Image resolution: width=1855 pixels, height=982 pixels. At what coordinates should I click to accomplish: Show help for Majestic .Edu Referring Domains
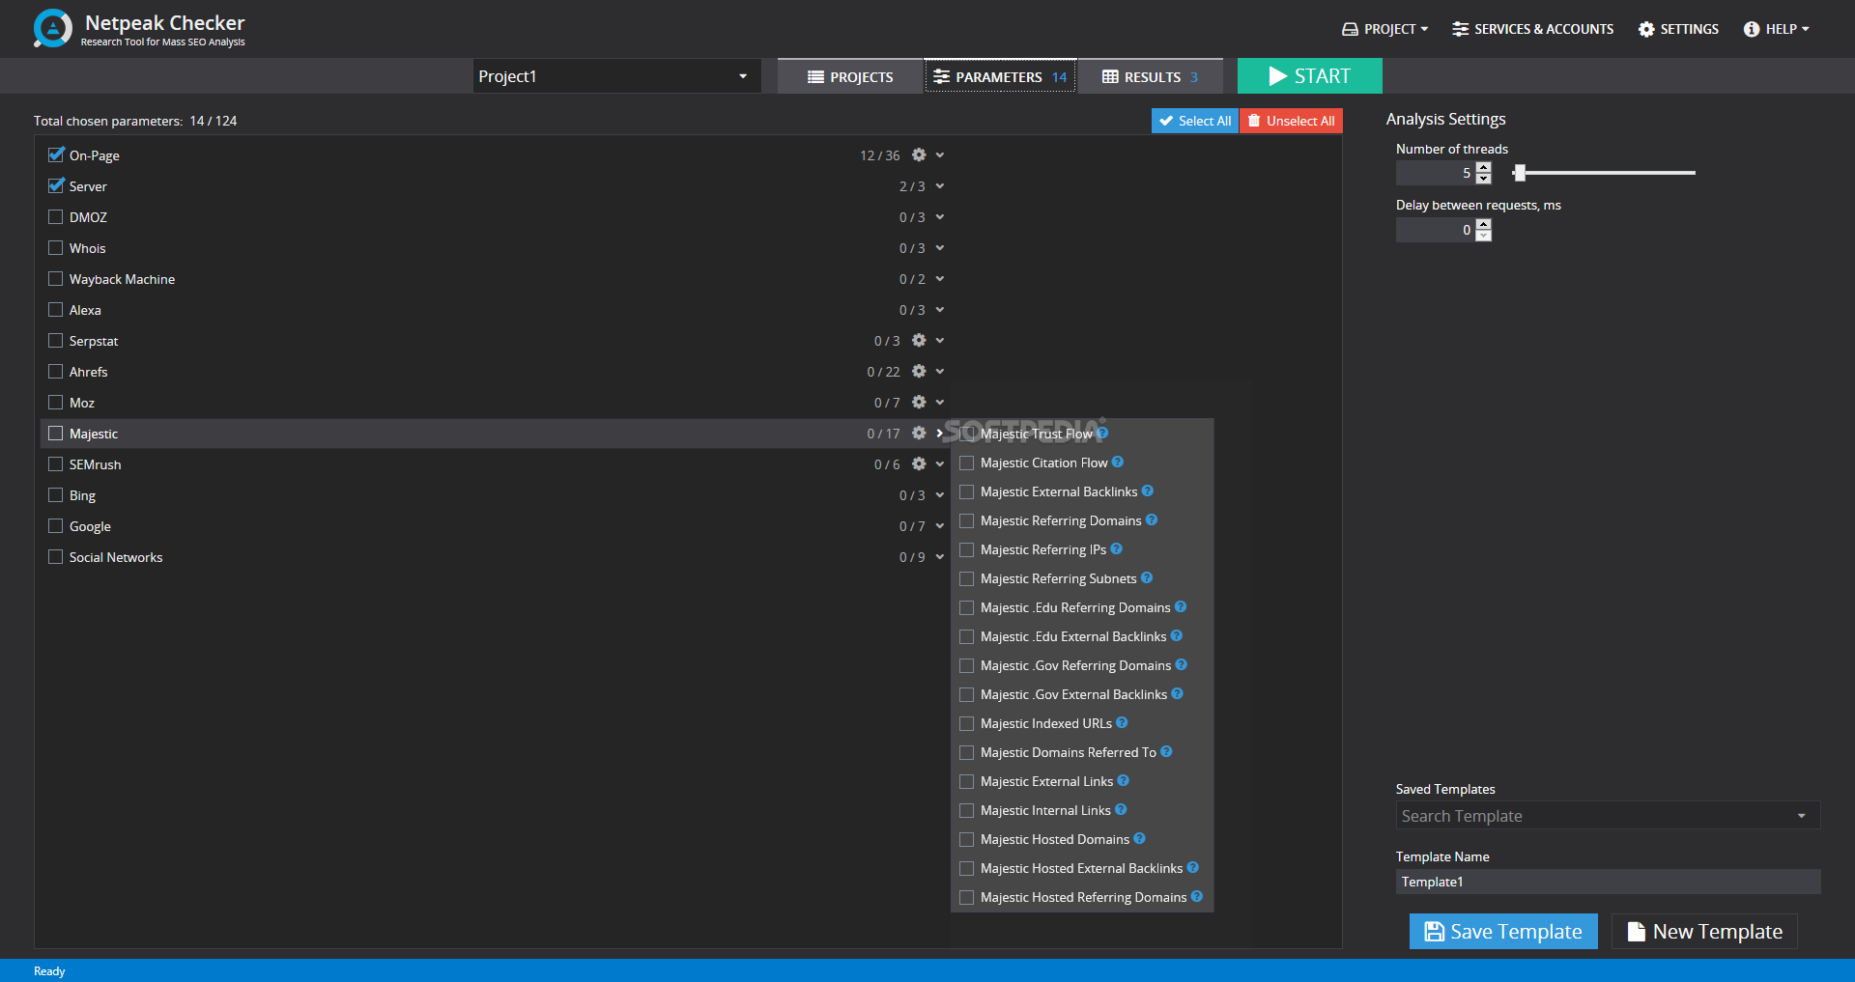(x=1181, y=606)
